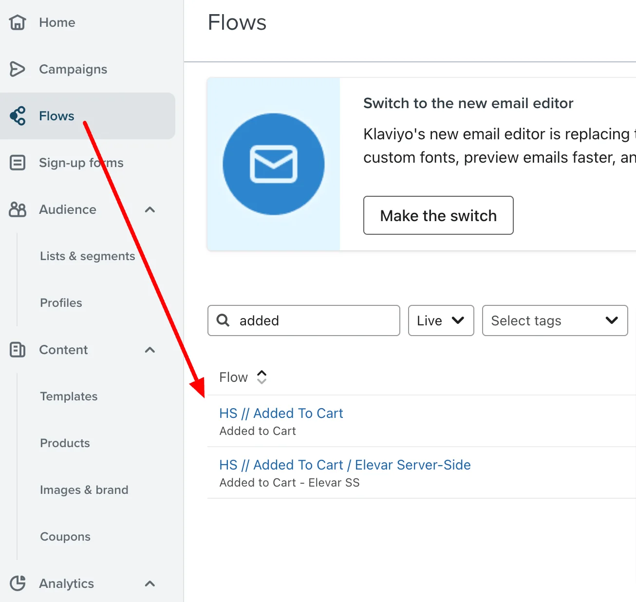Image resolution: width=636 pixels, height=602 pixels.
Task: Click the 'Added to Cart' trigger text
Action: 258,431
